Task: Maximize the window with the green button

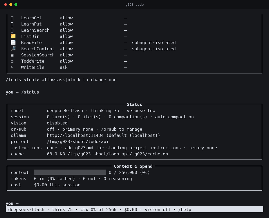Action: click(16, 4)
